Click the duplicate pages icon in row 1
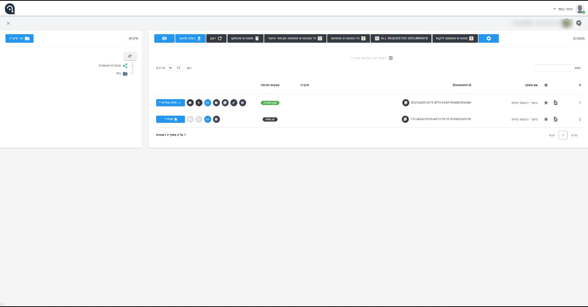The image size is (588, 307). (x=225, y=103)
